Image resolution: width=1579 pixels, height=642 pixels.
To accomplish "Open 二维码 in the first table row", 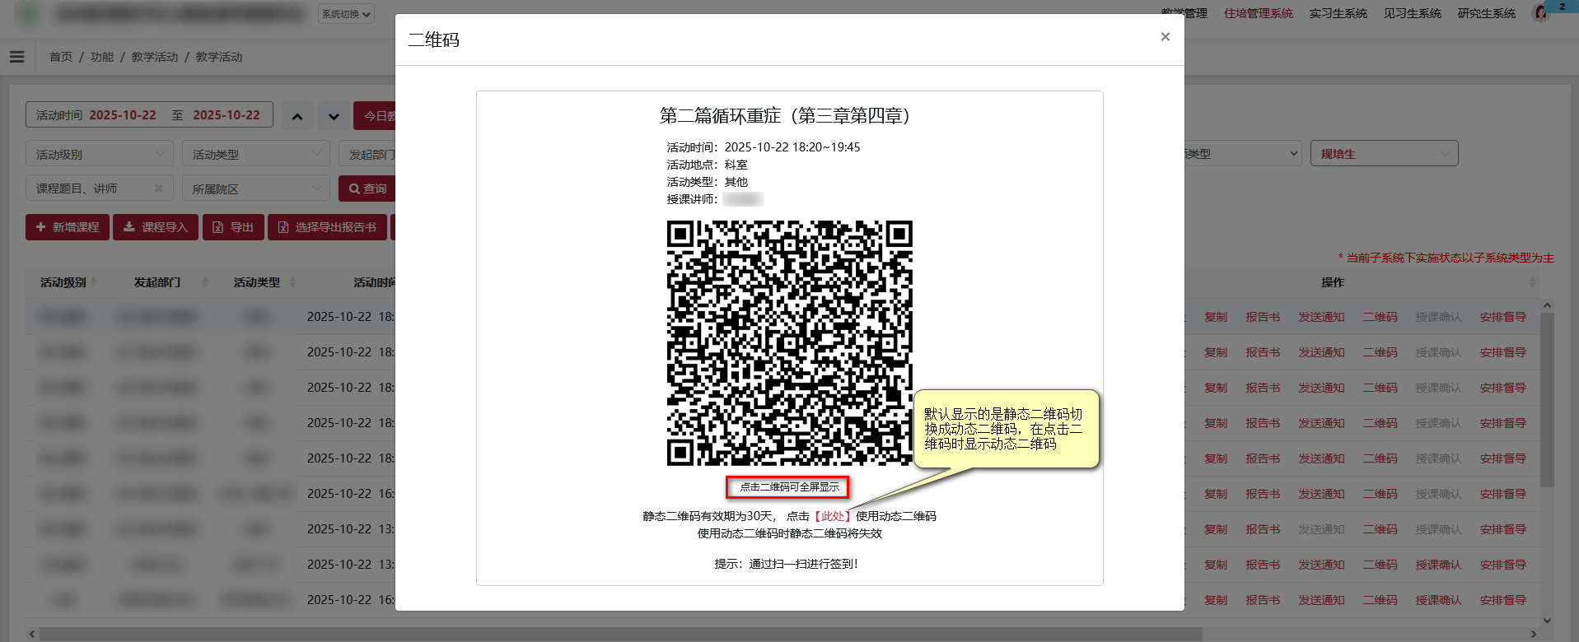I will (1380, 317).
